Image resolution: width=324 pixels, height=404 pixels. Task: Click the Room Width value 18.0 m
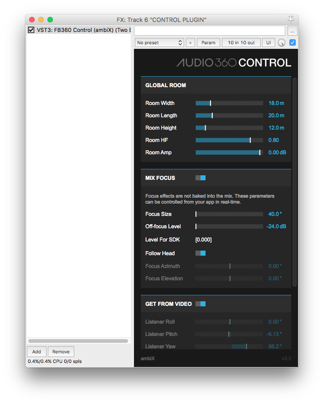pyautogui.click(x=276, y=103)
